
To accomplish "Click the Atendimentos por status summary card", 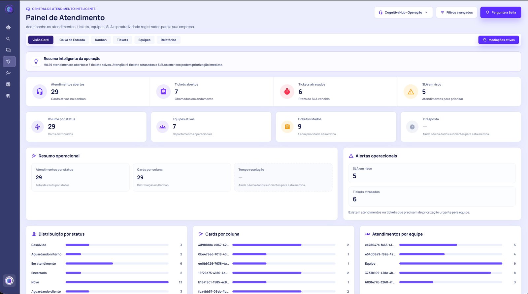I will (x=80, y=177).
